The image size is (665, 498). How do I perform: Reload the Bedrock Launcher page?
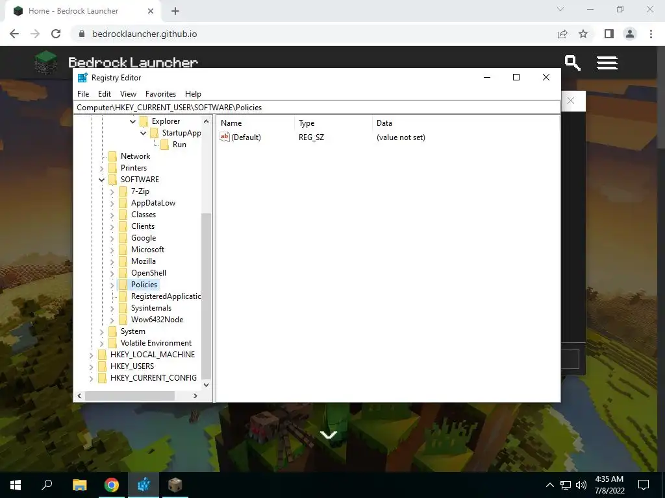point(56,34)
